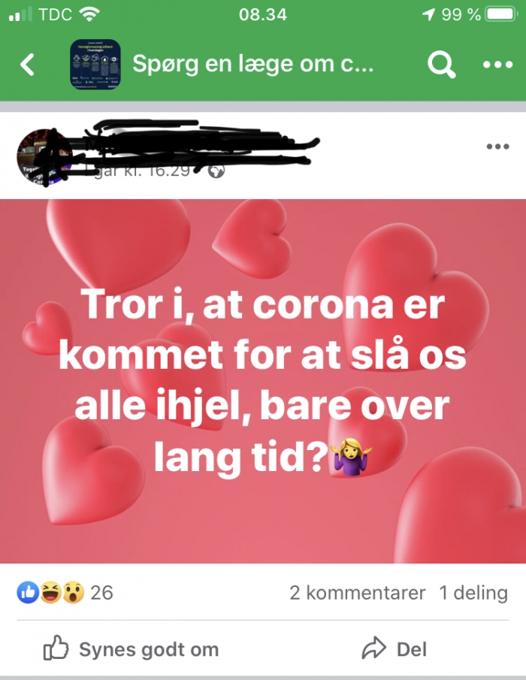Open group title Spørg en læge
Screen dimensions: 526x680
click(x=252, y=64)
